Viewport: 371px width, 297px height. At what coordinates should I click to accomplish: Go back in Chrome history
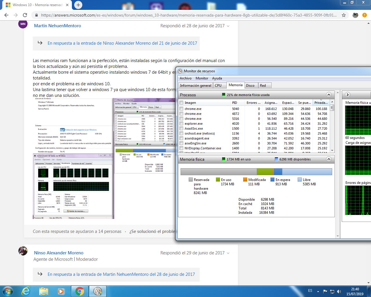click(x=6, y=15)
